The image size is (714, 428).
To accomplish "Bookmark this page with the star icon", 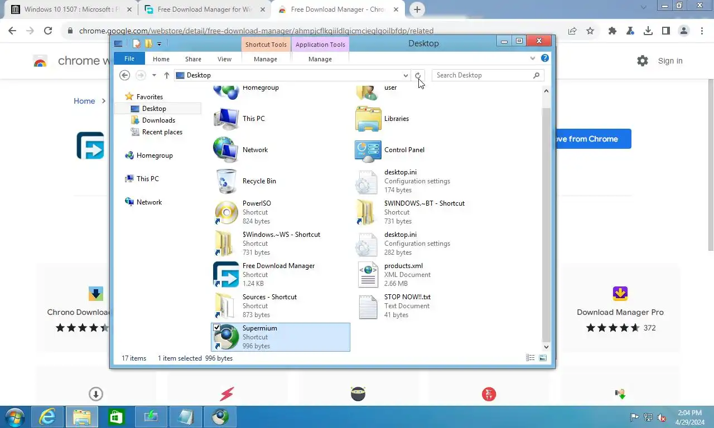I will tap(590, 31).
